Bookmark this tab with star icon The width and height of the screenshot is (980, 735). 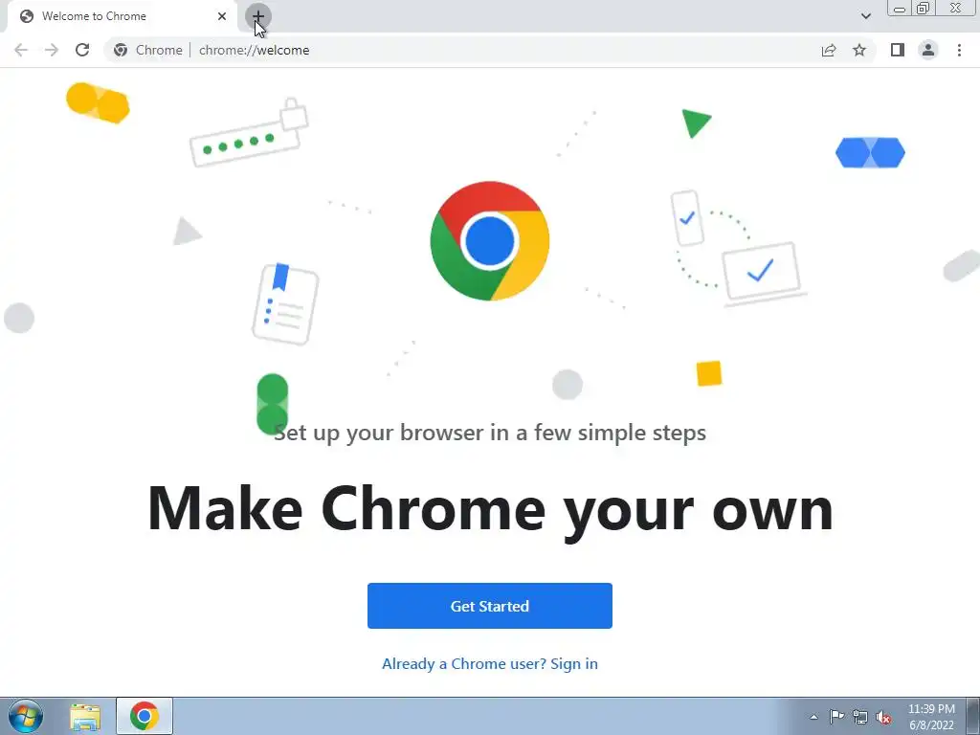tap(859, 50)
